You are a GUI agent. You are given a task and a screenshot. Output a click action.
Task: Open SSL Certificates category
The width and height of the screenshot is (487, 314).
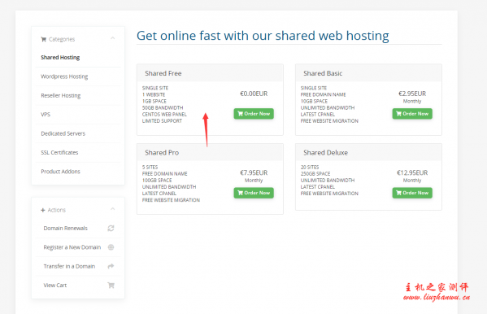coord(78,152)
